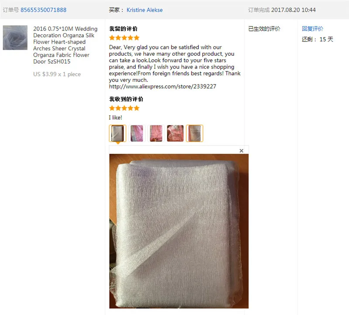Click the 我留的评价 heading
349x315 pixels.
[123, 29]
